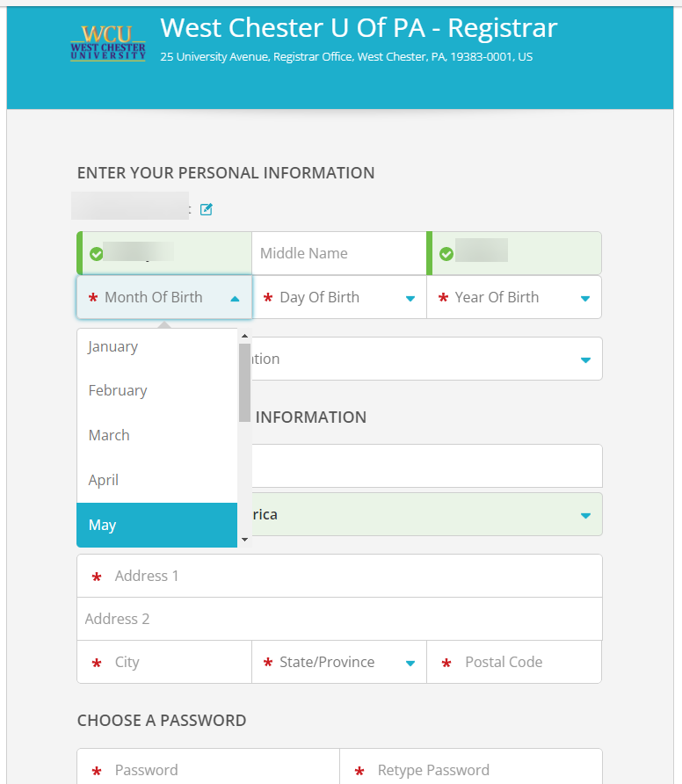Click the edit pencil icon beside name
The image size is (682, 784).
click(x=207, y=209)
